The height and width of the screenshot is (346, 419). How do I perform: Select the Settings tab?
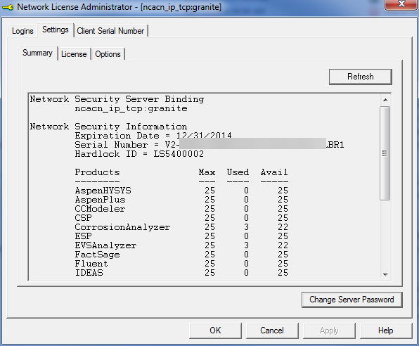tap(56, 30)
